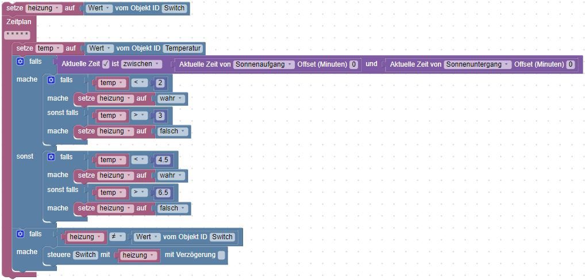Open Wert dropdown beside Objekt ID Switch at top

(x=99, y=8)
